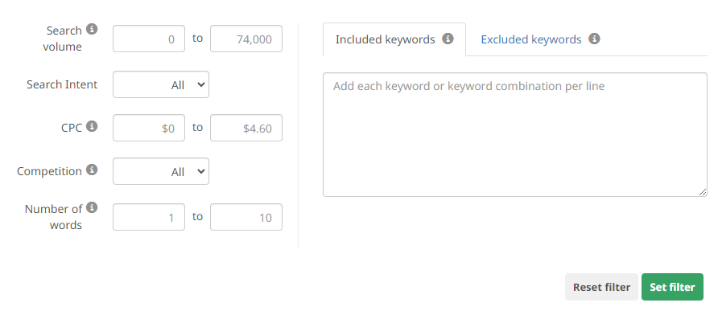The height and width of the screenshot is (315, 718).
Task: Click the Search Intent label text
Action: pyautogui.click(x=62, y=84)
